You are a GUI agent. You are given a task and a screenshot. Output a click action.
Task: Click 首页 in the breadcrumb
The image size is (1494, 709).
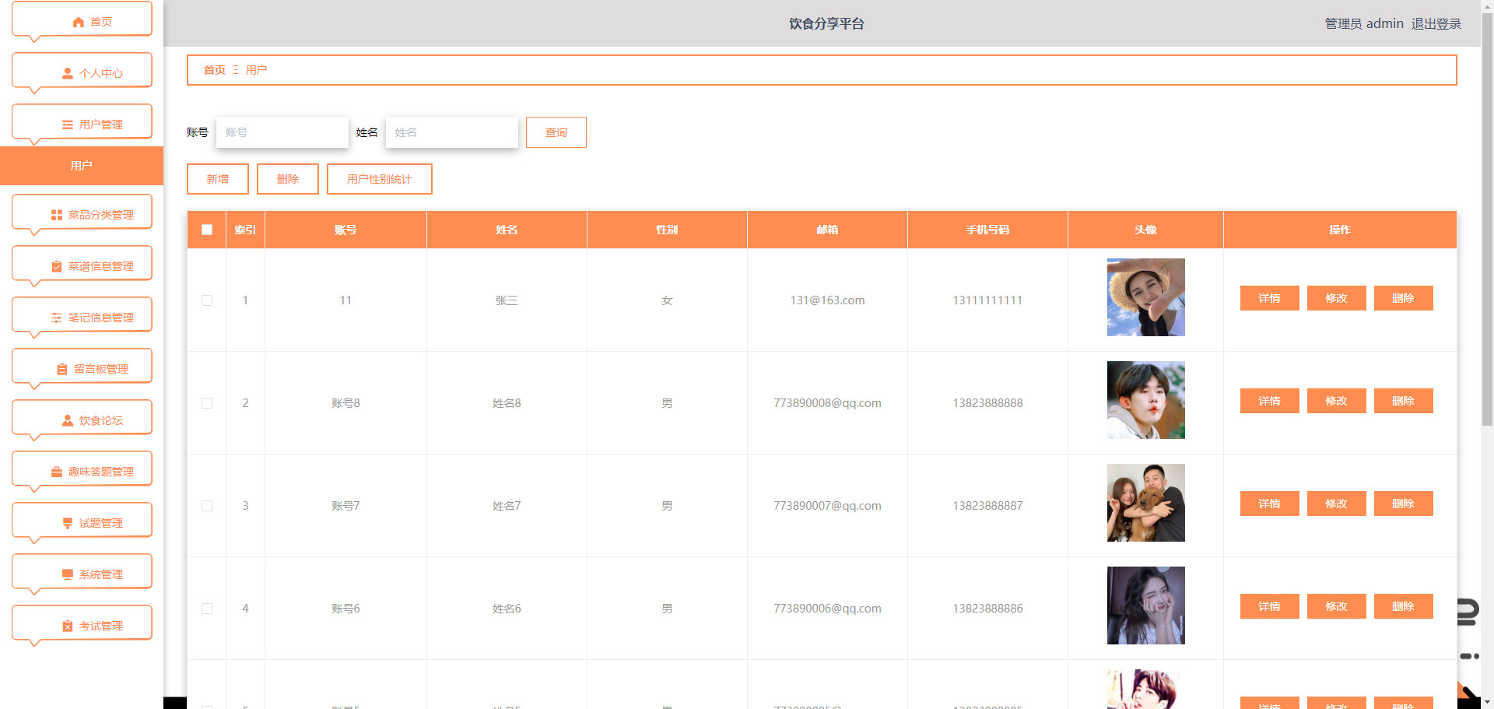coord(214,70)
